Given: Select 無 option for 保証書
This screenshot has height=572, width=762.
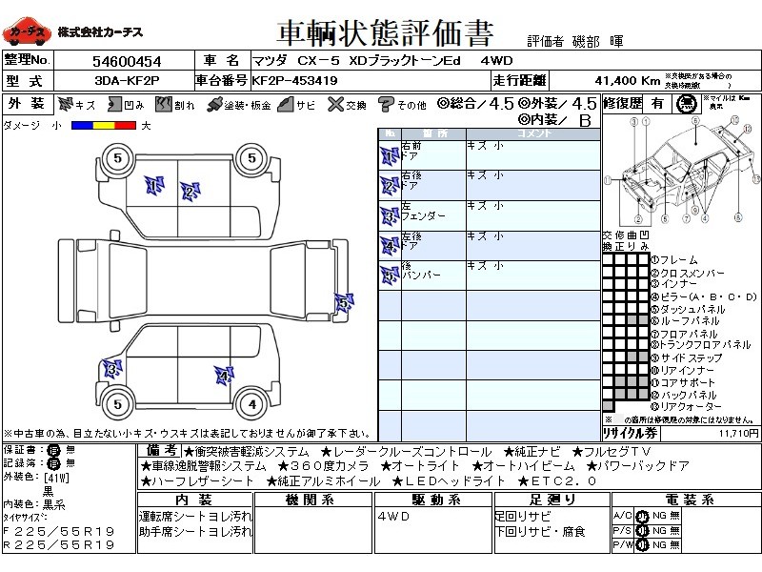Looking at the screenshot, I should click(70, 450).
